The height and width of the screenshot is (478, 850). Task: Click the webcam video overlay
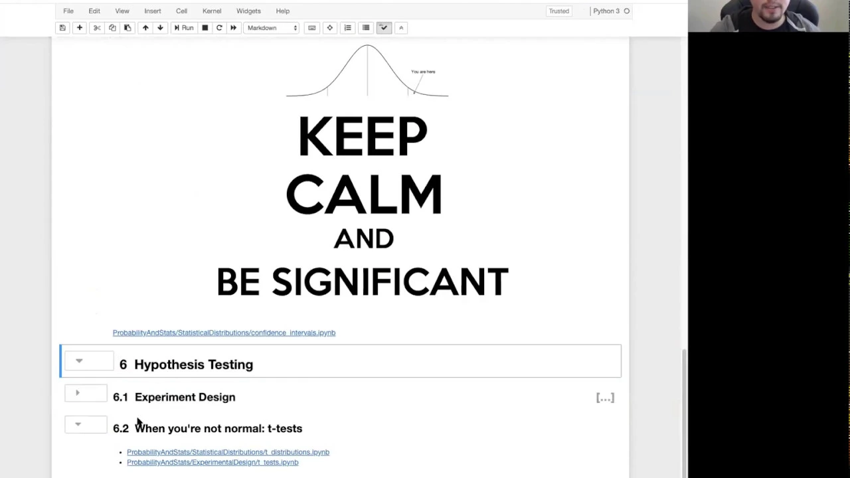[x=769, y=16]
